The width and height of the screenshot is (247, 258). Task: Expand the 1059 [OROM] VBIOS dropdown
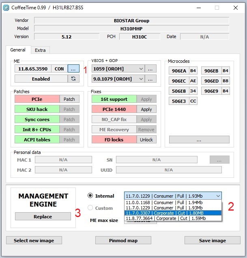pyautogui.click(x=141, y=69)
